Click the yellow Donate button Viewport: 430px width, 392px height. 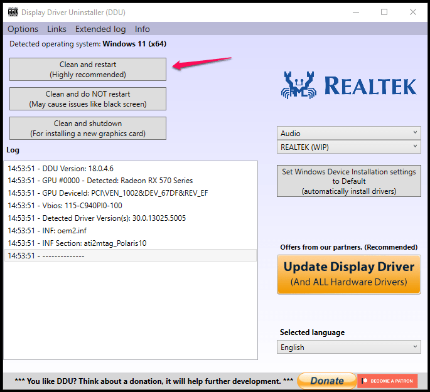(326, 381)
